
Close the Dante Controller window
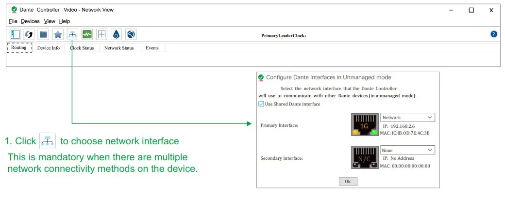pyautogui.click(x=491, y=10)
